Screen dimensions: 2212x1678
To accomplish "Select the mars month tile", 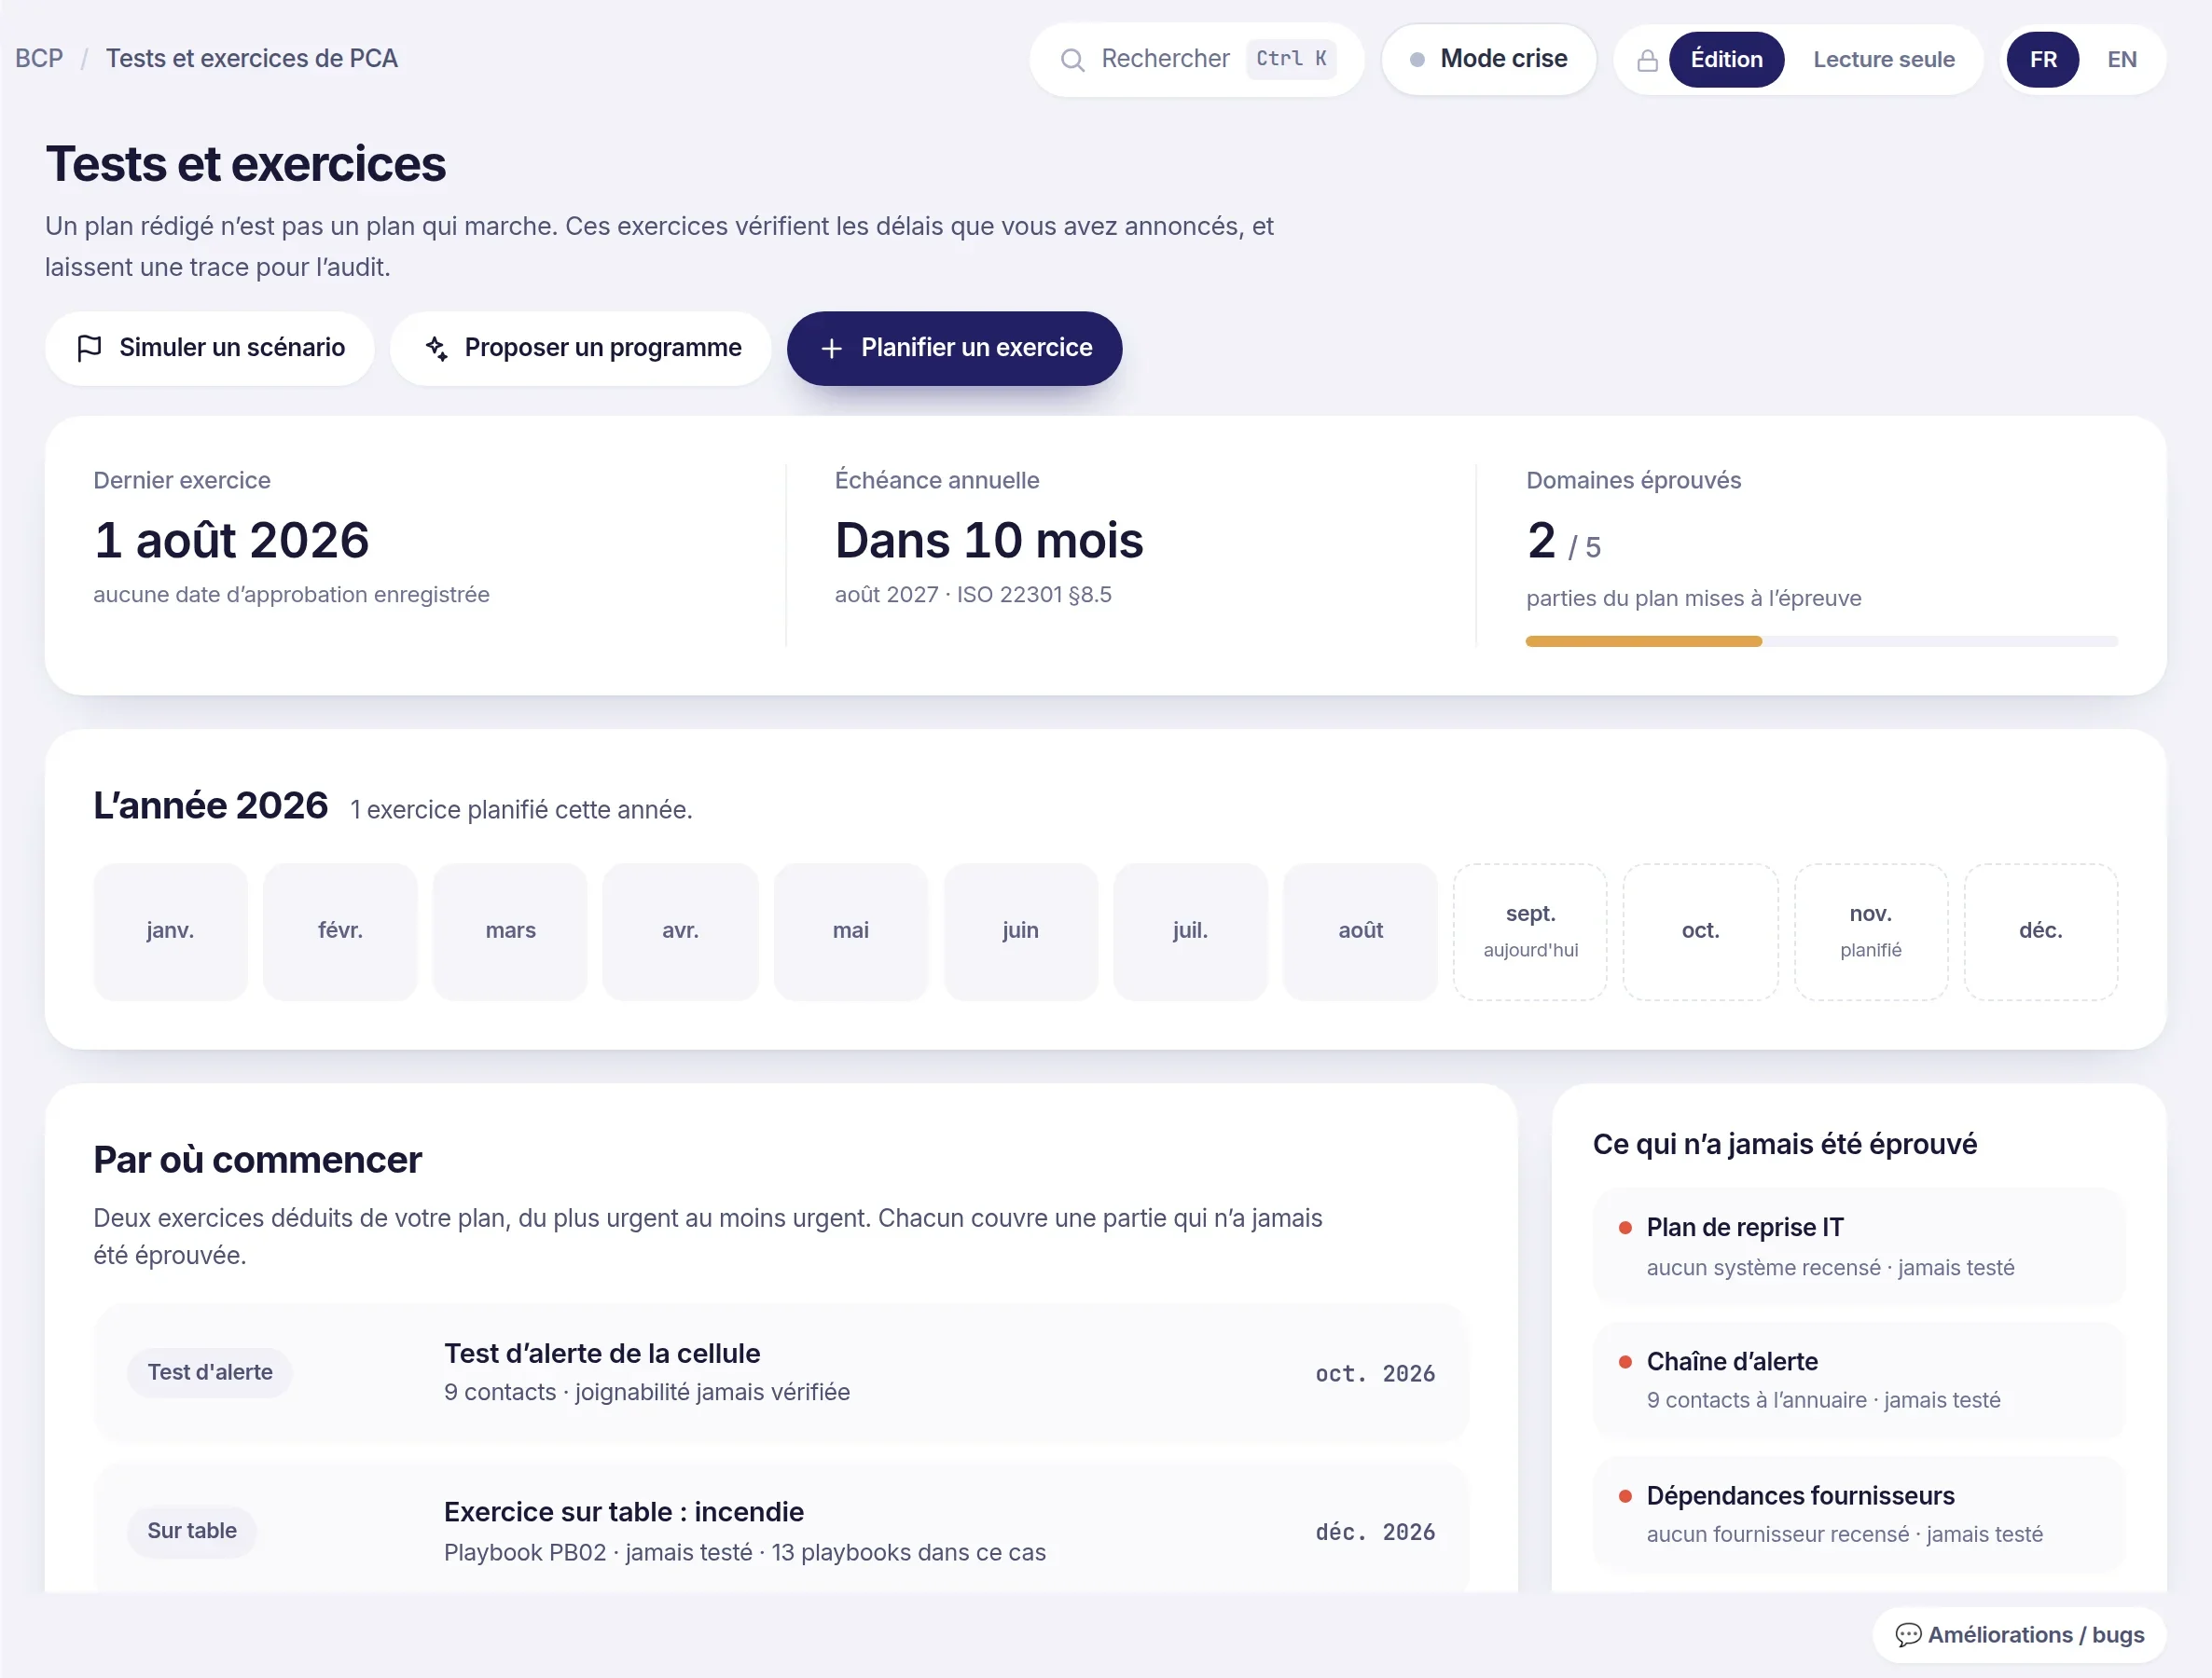I will (510, 931).
